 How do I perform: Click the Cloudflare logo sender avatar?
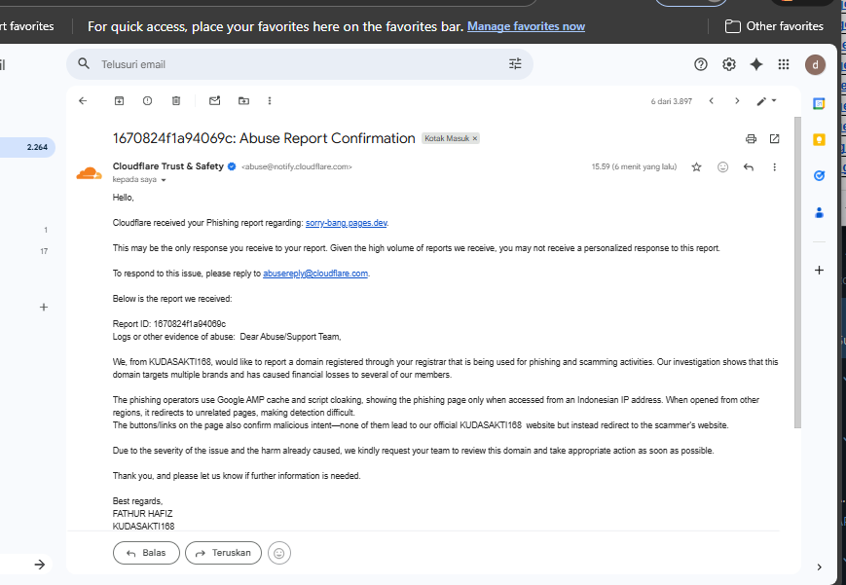tap(89, 173)
